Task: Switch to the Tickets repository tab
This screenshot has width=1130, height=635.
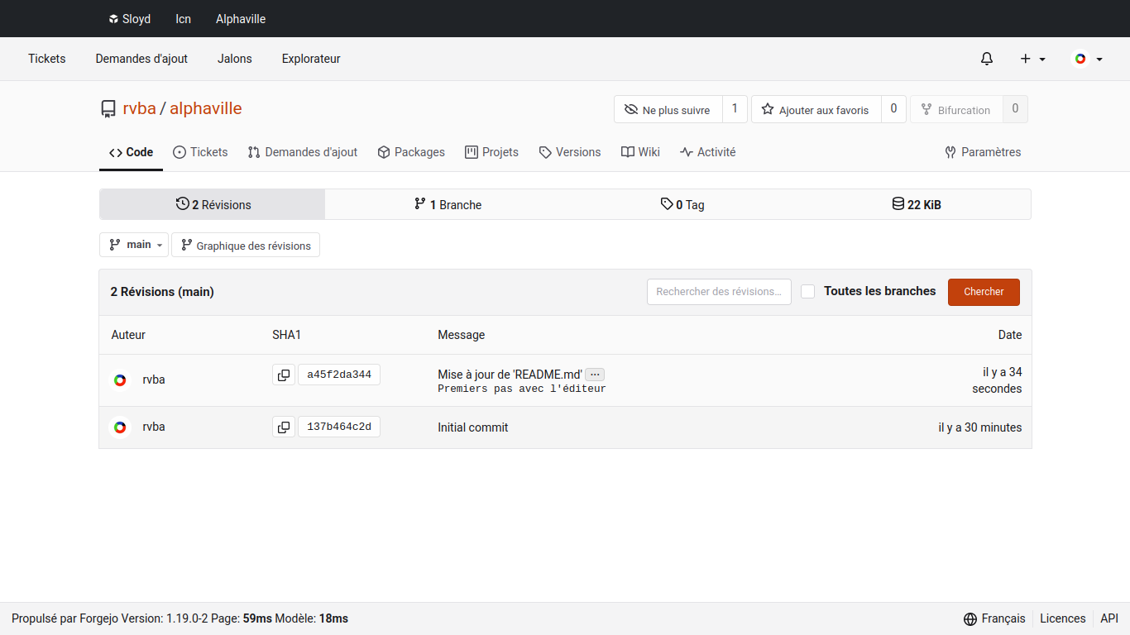Action: click(200, 152)
